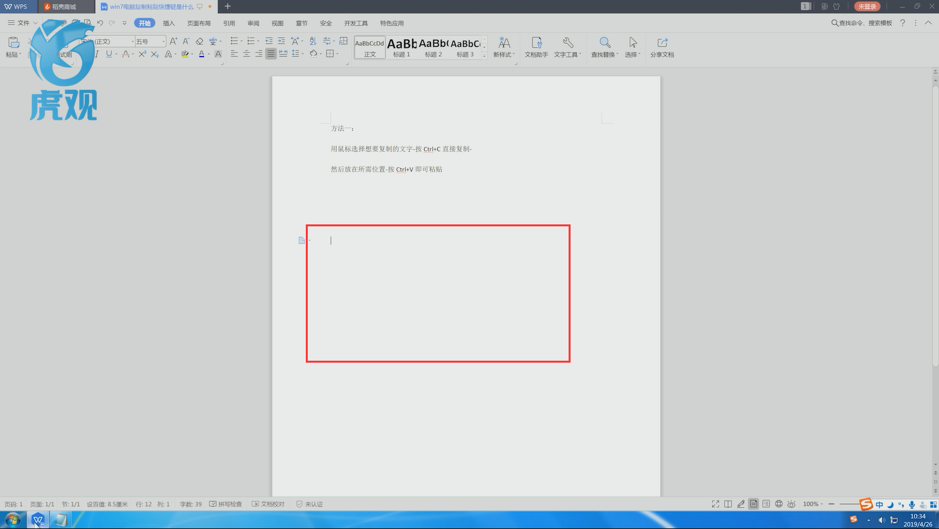Clear formatting with the eraser icon
This screenshot has height=529, width=939.
[x=200, y=41]
